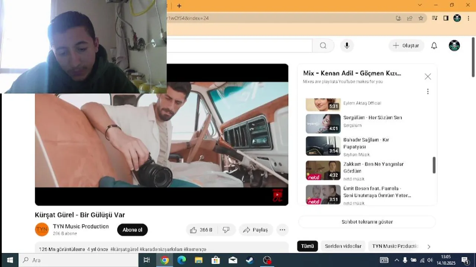Open Chrome profile avatar in toolbar
The width and height of the screenshot is (476, 267).
(457, 18)
